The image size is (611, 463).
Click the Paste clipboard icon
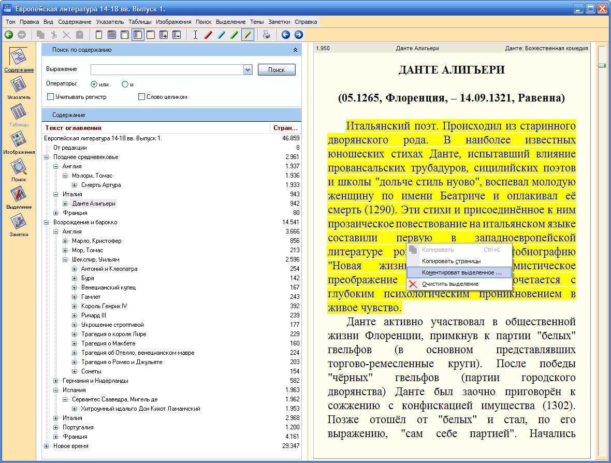[80, 35]
